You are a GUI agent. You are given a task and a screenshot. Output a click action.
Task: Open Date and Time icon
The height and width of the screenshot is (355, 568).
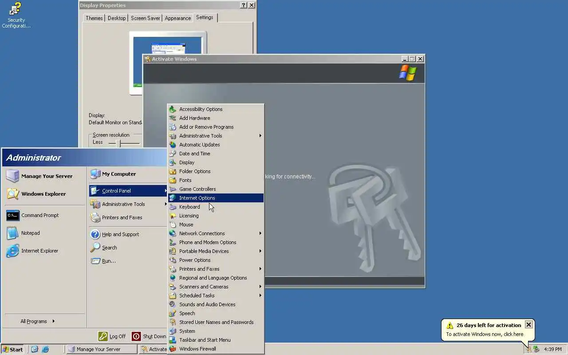173,154
